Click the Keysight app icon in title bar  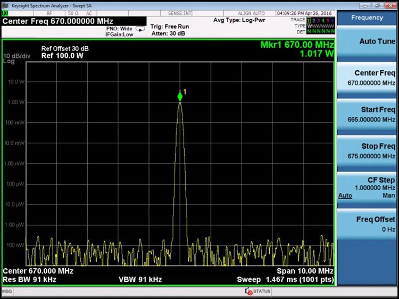tap(6, 6)
